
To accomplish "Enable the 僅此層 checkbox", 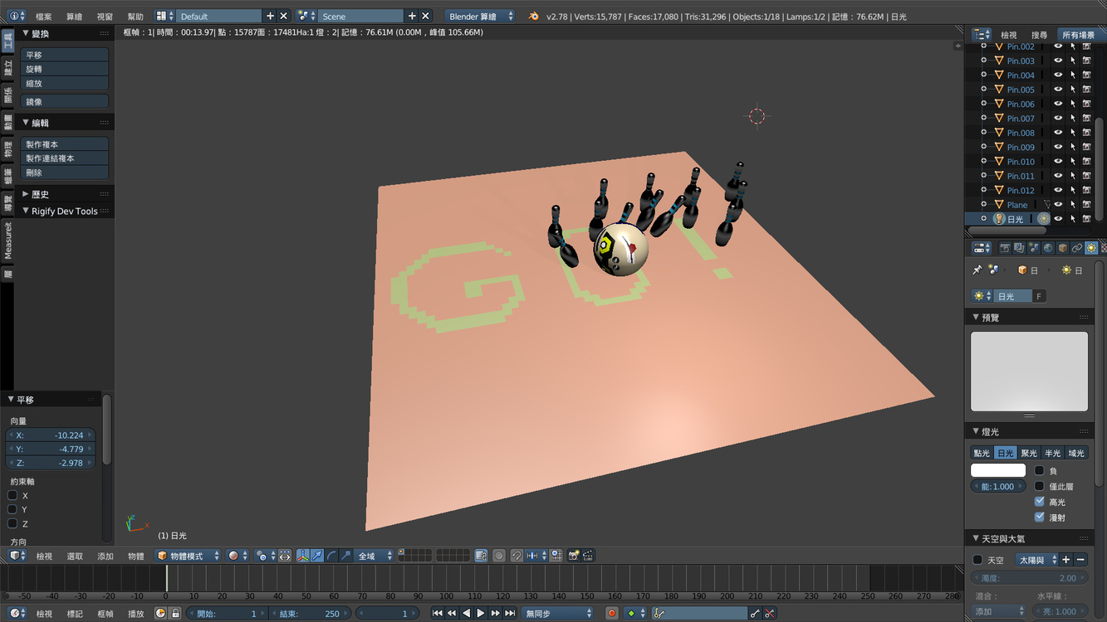I will point(1039,486).
